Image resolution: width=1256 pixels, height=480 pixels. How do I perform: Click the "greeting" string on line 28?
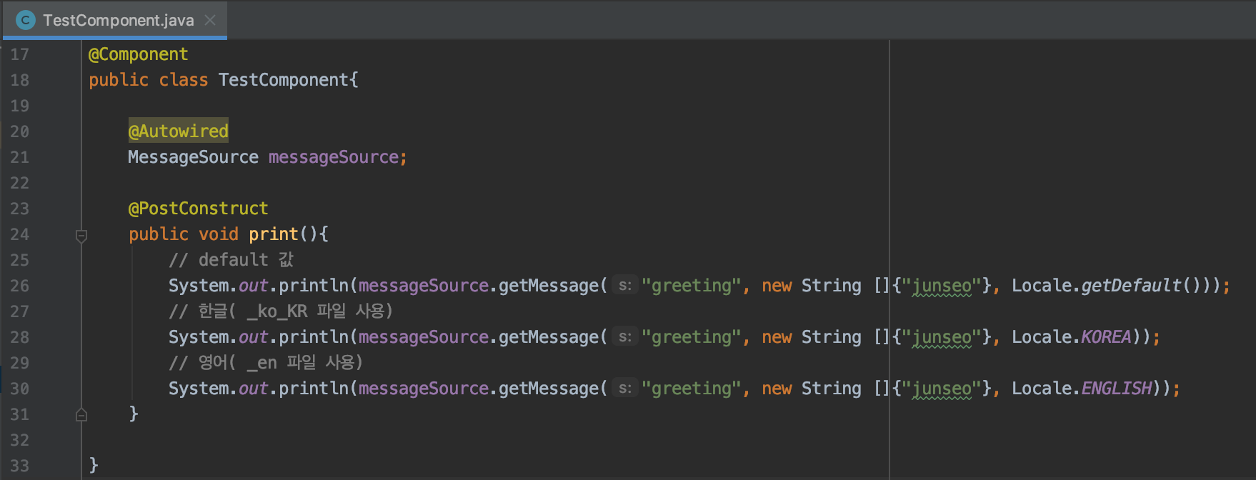tap(691, 337)
